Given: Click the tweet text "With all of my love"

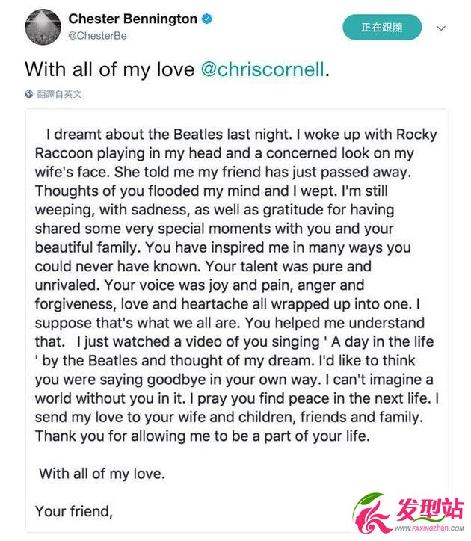Looking at the screenshot, I should [x=111, y=69].
